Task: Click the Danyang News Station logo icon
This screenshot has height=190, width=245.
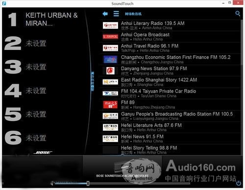Action: [110, 71]
